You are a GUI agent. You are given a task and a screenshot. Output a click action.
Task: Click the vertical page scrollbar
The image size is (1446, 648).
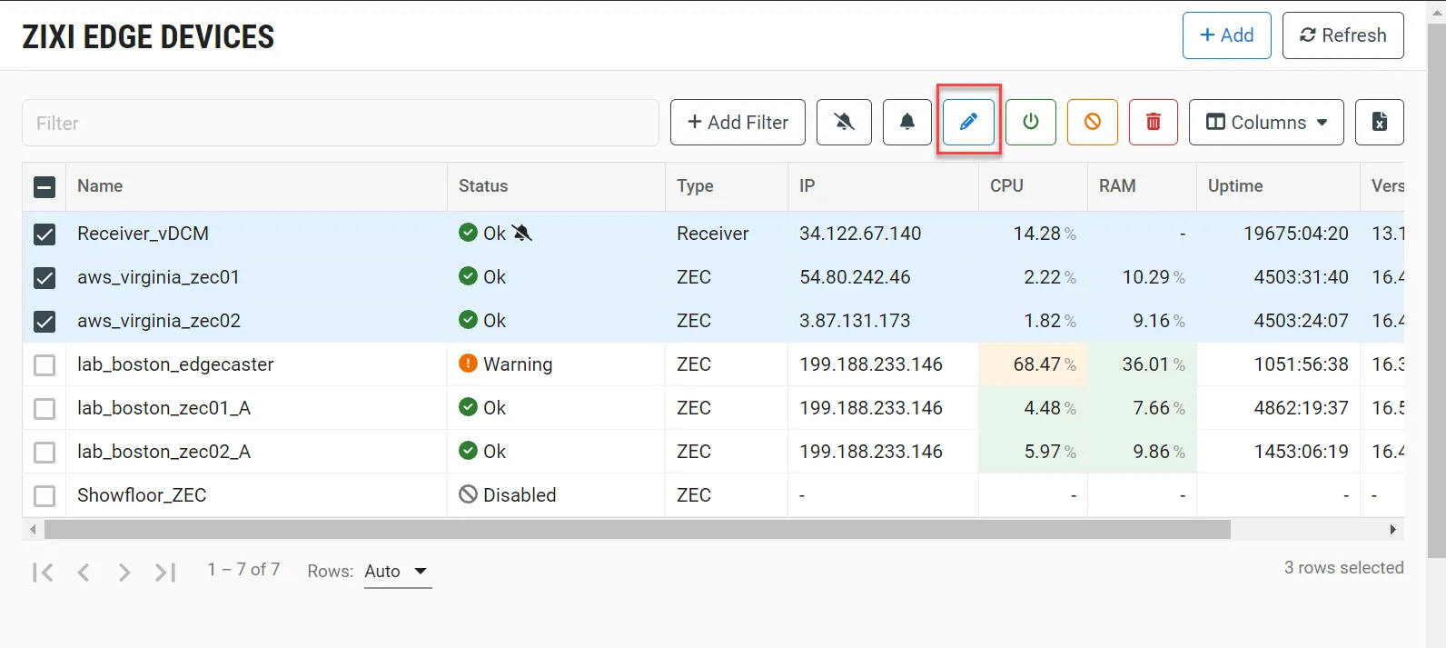pyautogui.click(x=1436, y=291)
